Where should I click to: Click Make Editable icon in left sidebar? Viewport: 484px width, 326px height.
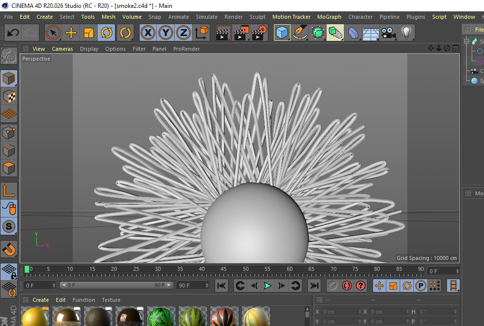coord(9,56)
